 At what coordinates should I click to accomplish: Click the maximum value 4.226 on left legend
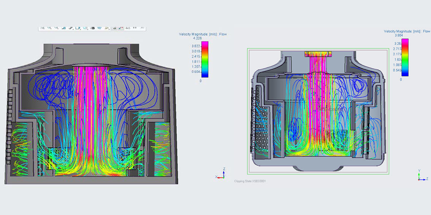[198, 38]
